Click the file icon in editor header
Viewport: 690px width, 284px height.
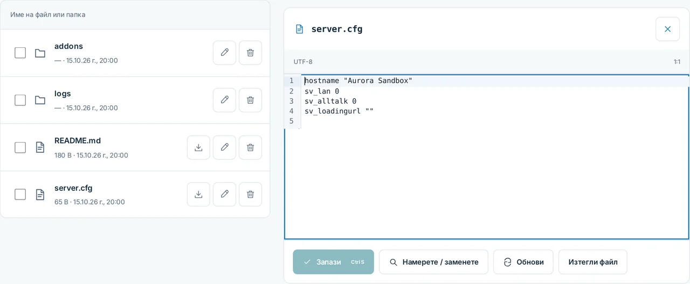300,29
